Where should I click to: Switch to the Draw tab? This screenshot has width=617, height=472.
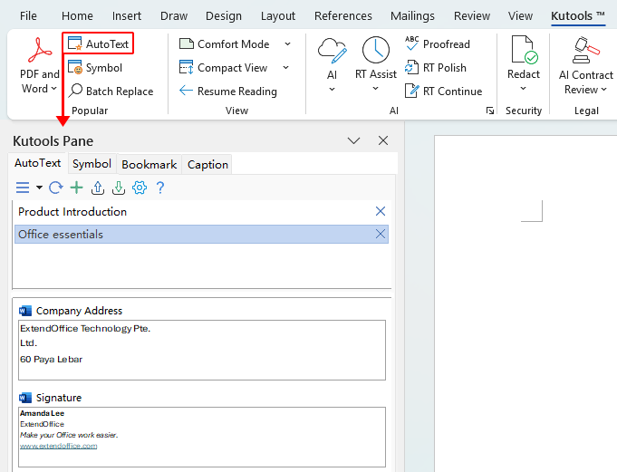tap(174, 15)
